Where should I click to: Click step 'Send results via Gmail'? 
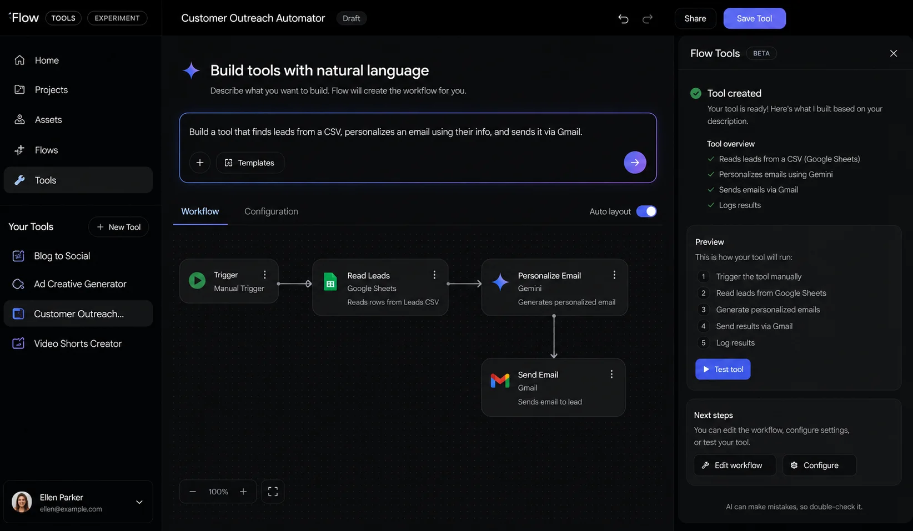[x=754, y=326]
